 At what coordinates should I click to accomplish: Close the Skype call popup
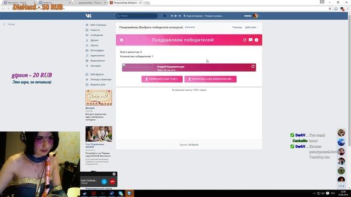(114, 174)
